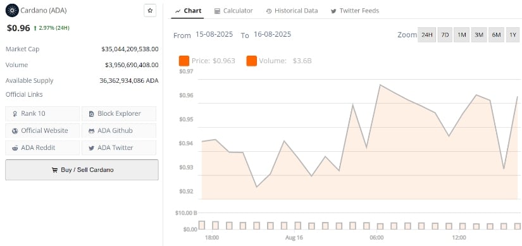The height and width of the screenshot is (246, 522).
Task: Click the calculator icon in Calculator tab
Action: (217, 11)
